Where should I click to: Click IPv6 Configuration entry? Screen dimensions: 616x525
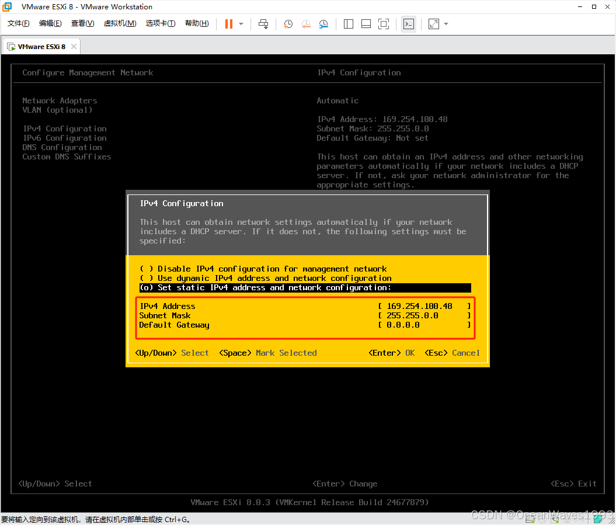[x=64, y=138]
